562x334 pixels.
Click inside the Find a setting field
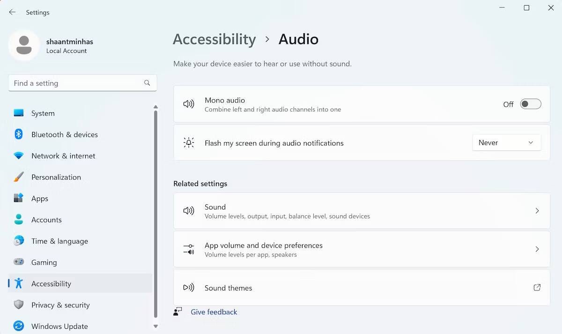pos(70,83)
